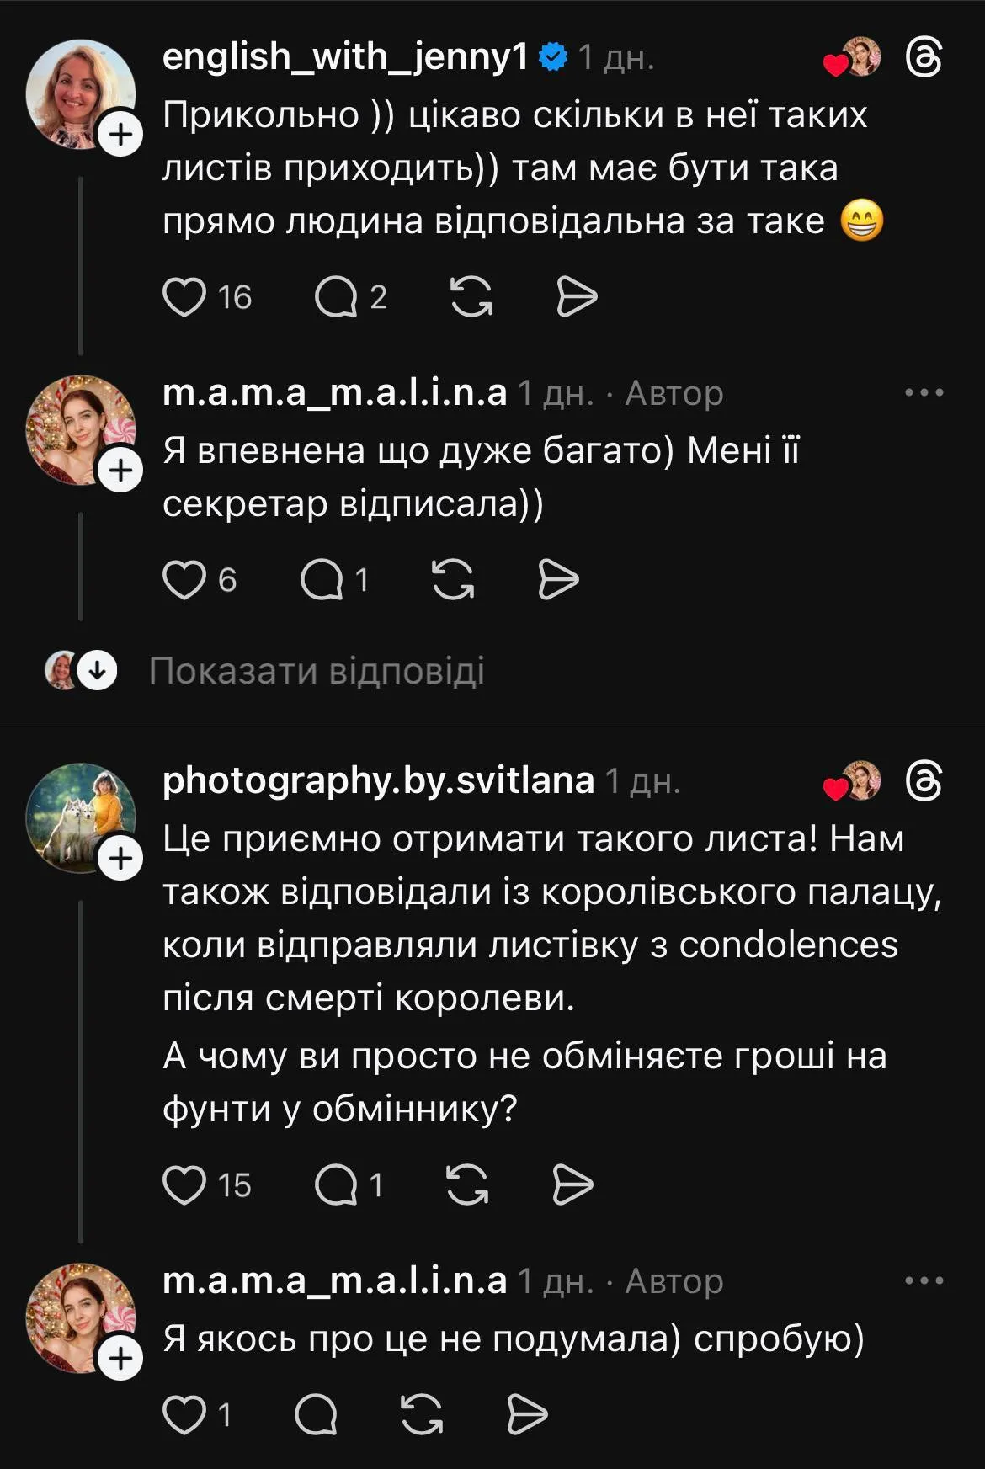Open Threads icon beside english_with_jenny1's comment

924,58
